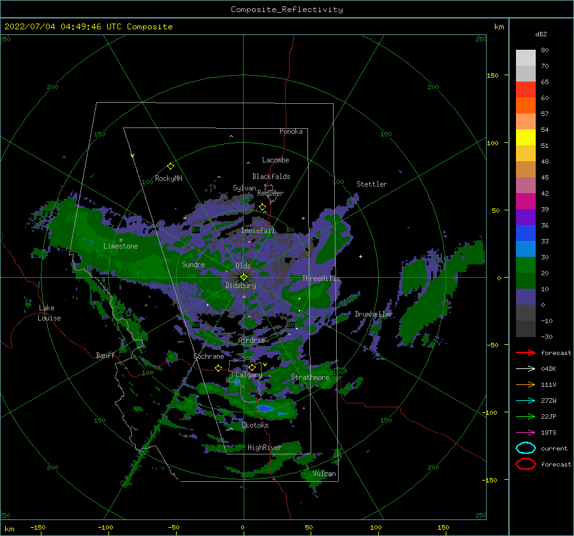Click the HighRiver city label
Image resolution: width=574 pixels, height=536 pixels.
pyautogui.click(x=265, y=447)
